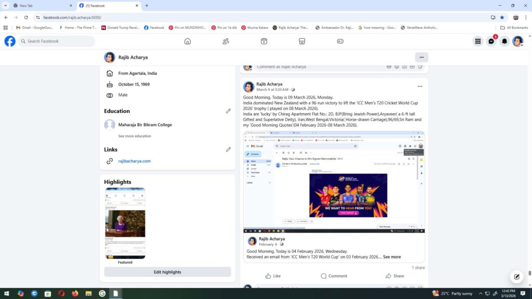Open the rajibacharya.com link
Viewport: 532px width, 299px height.
(x=134, y=161)
